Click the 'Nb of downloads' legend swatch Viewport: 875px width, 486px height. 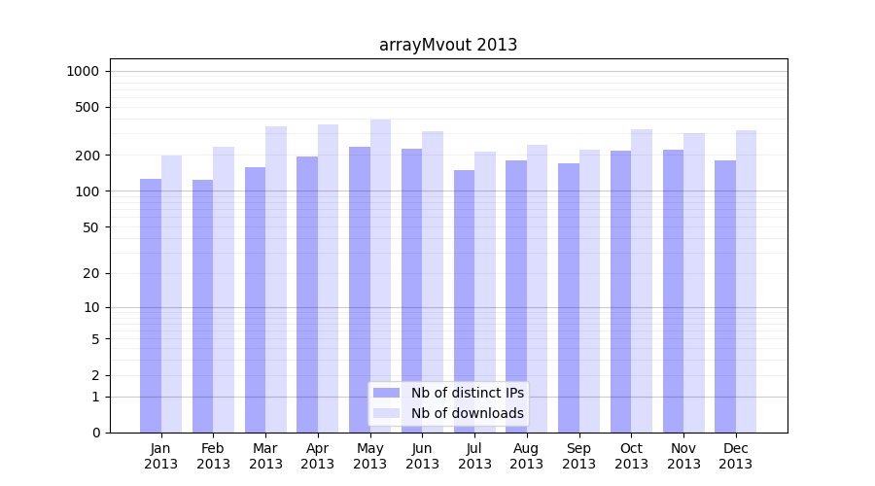point(387,413)
